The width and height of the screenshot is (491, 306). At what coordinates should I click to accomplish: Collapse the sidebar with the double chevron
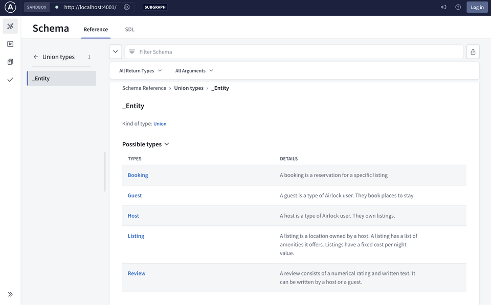[x=10, y=294]
